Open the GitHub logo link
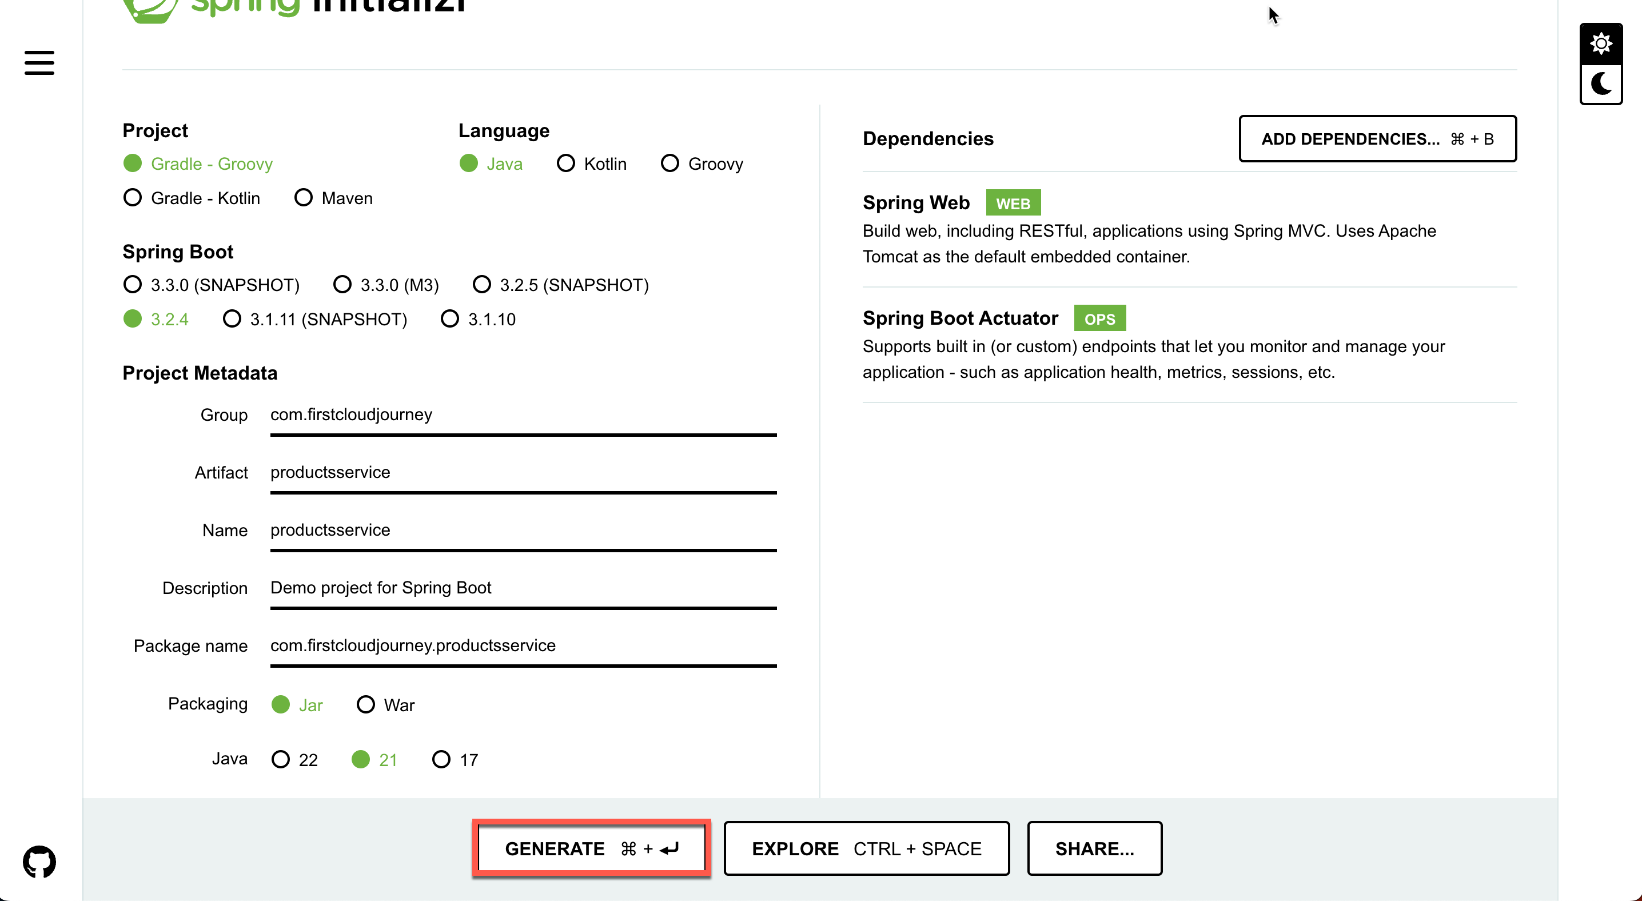The image size is (1642, 901). tap(39, 862)
